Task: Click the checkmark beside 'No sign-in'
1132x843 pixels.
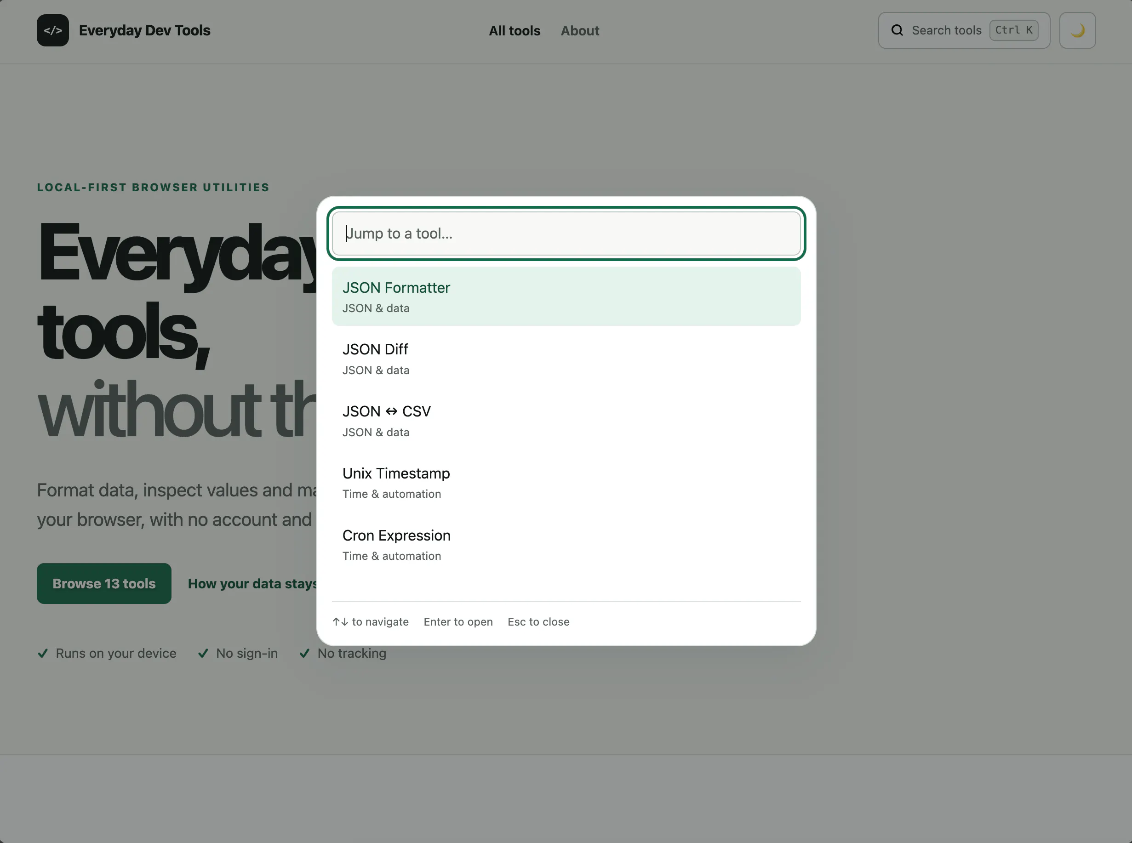Action: pyautogui.click(x=203, y=653)
